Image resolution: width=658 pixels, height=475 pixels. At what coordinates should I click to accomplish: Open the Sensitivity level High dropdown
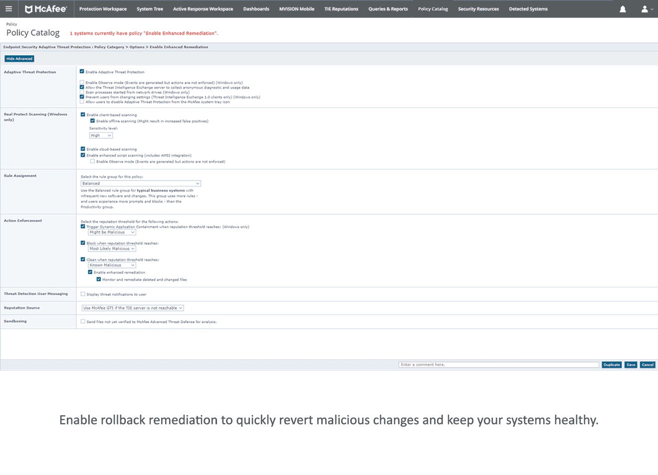point(101,135)
